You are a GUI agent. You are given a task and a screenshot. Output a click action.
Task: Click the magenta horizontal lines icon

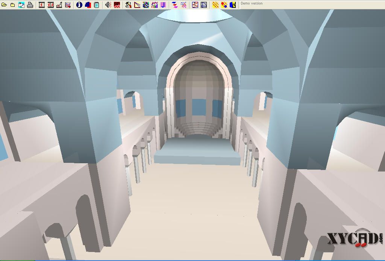[x=163, y=5]
